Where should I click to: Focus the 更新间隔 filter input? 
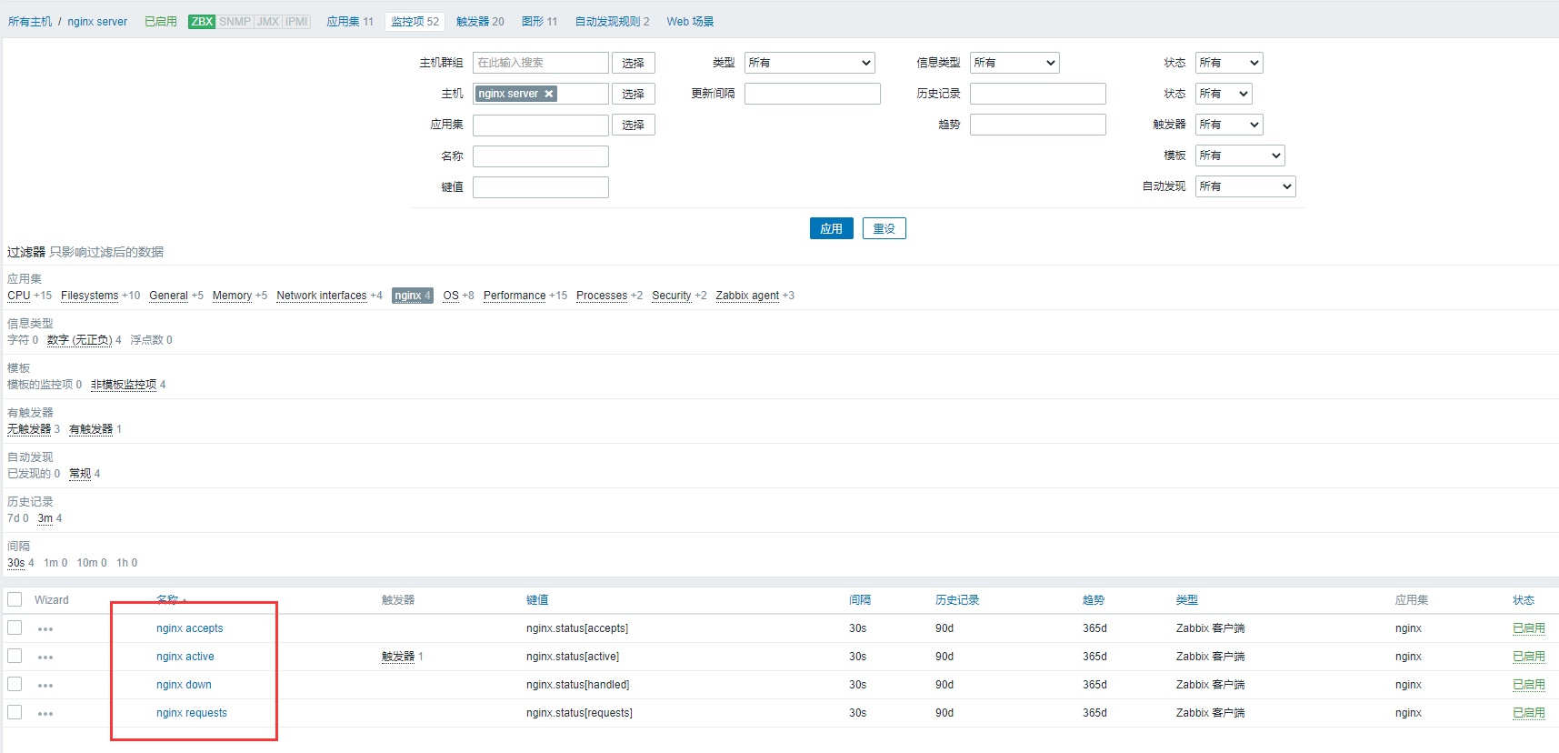813,94
